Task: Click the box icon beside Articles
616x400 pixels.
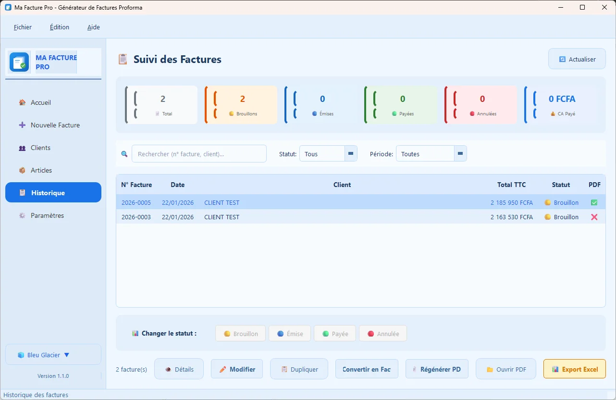Action: coord(22,170)
